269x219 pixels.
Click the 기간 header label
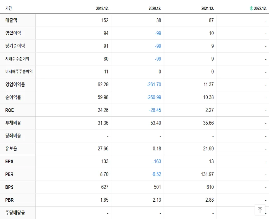coord(8,8)
